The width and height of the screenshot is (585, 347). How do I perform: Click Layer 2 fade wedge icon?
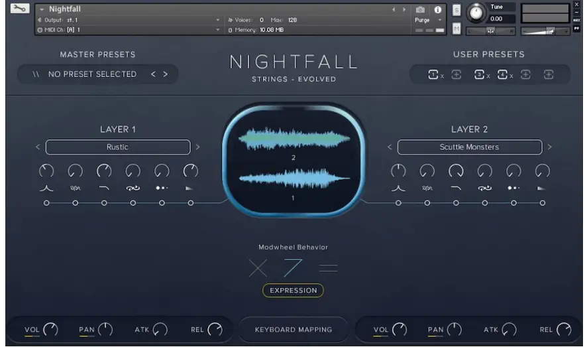(541, 188)
